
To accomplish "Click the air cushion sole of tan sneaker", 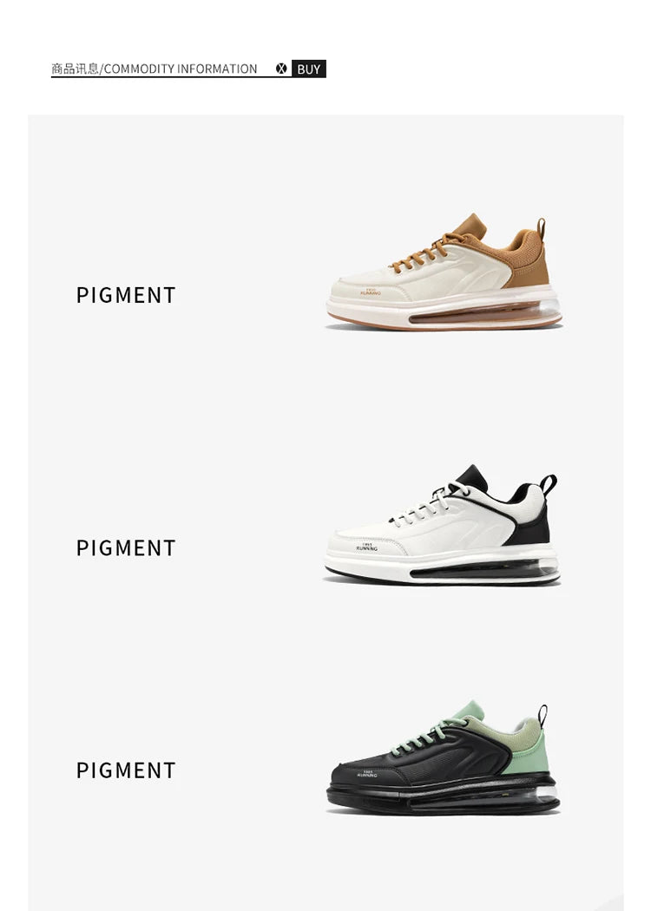I will (483, 312).
